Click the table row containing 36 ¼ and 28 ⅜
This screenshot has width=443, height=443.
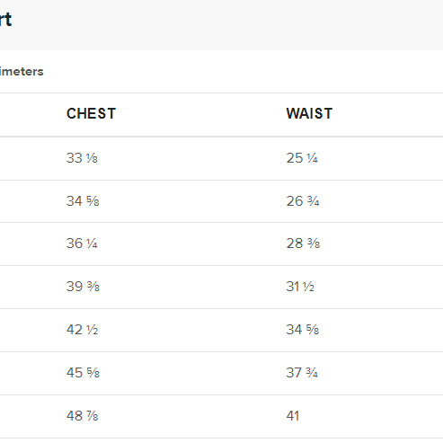click(221, 244)
